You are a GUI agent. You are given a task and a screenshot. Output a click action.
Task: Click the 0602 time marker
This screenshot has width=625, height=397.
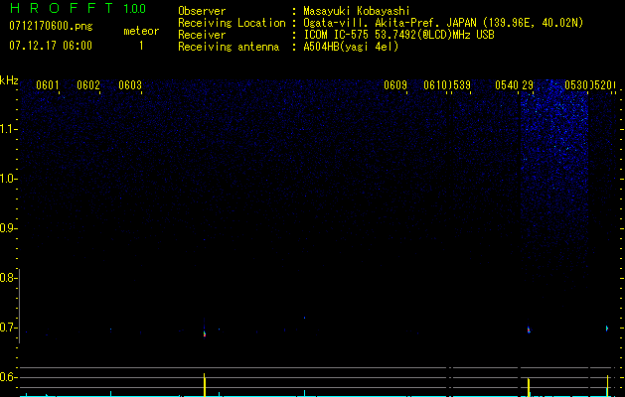click(88, 85)
